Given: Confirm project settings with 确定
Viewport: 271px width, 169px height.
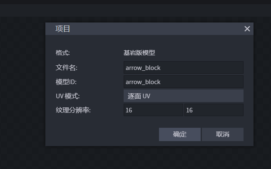Looking at the screenshot, I should 180,134.
